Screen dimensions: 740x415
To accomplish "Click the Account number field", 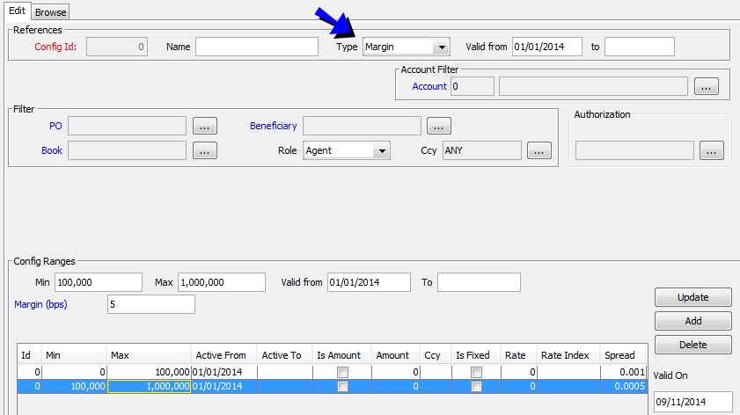I will (x=473, y=86).
